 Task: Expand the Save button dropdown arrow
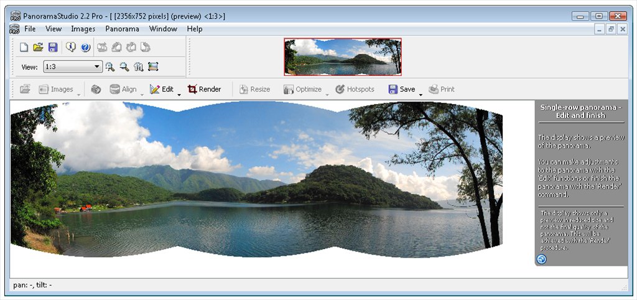(x=421, y=93)
